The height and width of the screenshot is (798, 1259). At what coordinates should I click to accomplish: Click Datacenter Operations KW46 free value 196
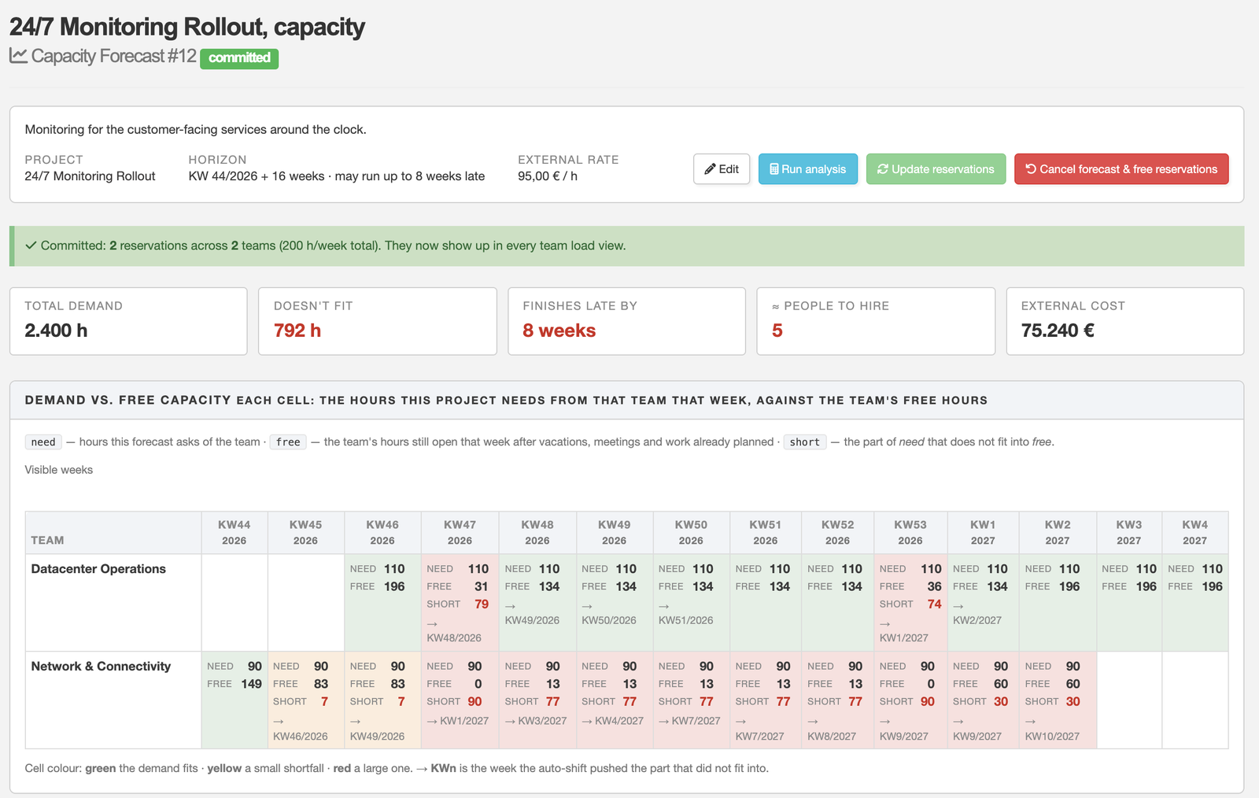(x=394, y=587)
